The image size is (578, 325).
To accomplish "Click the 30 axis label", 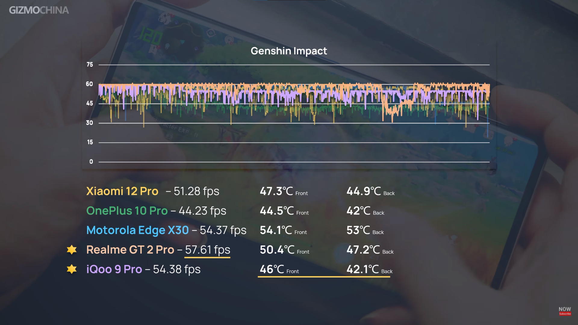I will (x=89, y=123).
